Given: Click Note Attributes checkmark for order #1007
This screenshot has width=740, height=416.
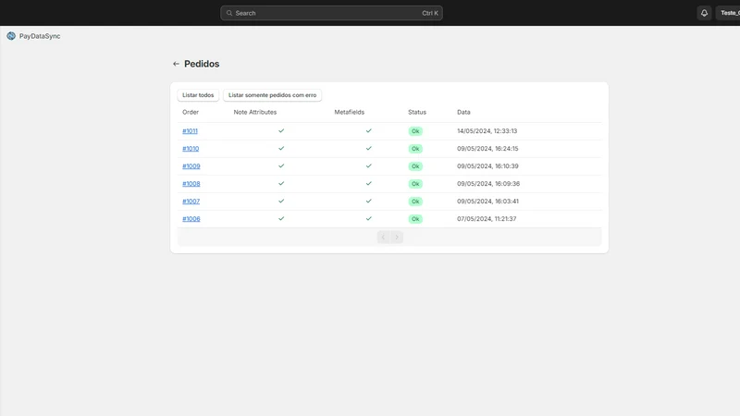Looking at the screenshot, I should 281,201.
